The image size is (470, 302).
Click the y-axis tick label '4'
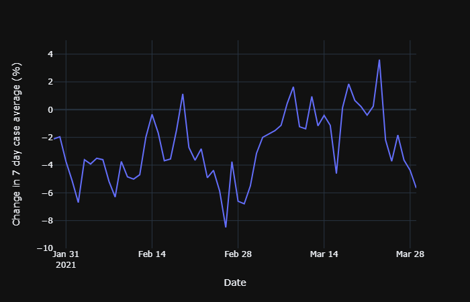50,54
